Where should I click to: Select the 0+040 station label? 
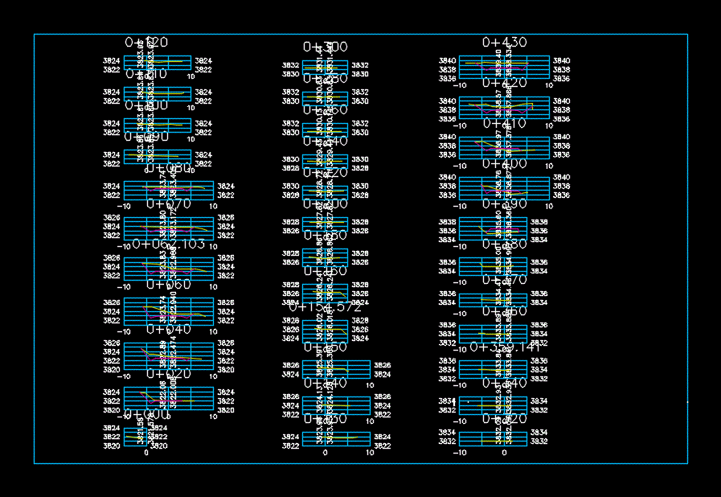tap(168, 329)
